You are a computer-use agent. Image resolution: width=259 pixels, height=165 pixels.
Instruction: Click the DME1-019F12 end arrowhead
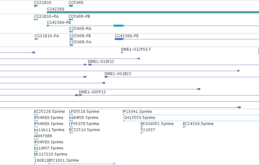point(89,65)
